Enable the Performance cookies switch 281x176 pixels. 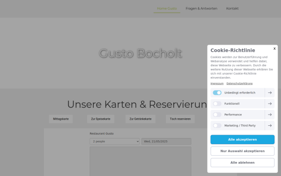pos(217,115)
